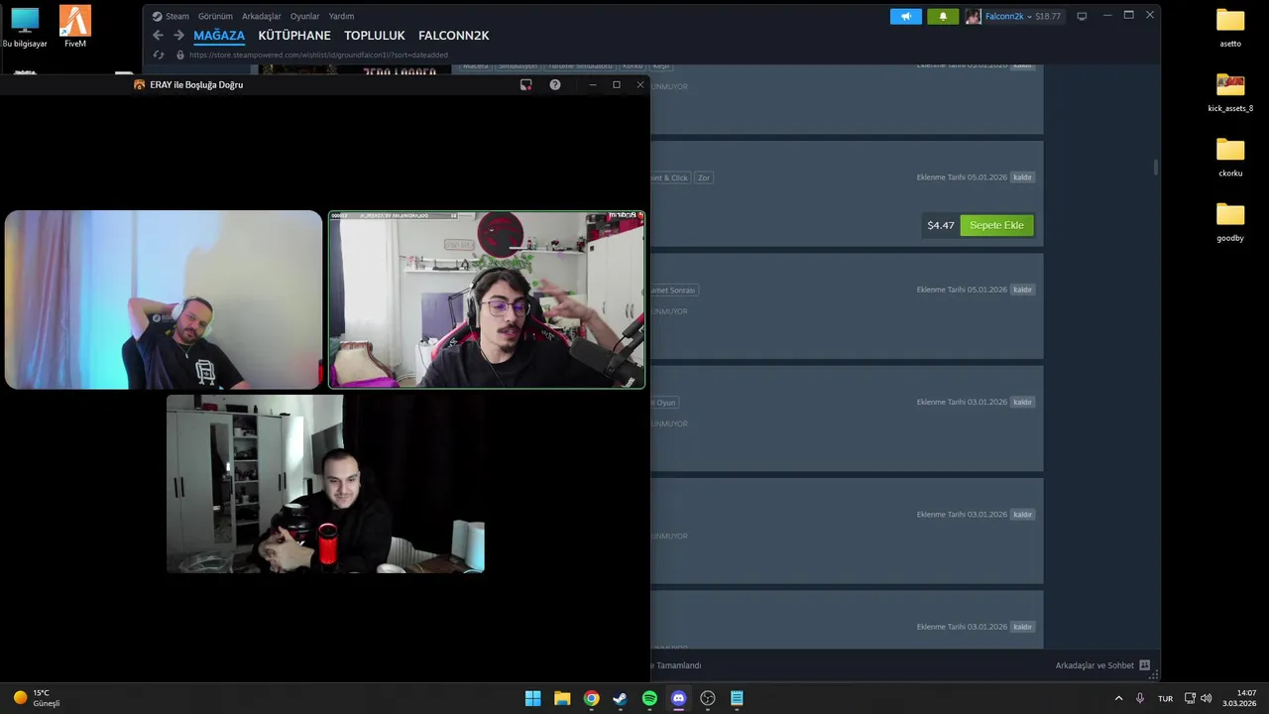The image size is (1269, 714).
Task: Open the Yardım menu
Action: click(x=341, y=16)
